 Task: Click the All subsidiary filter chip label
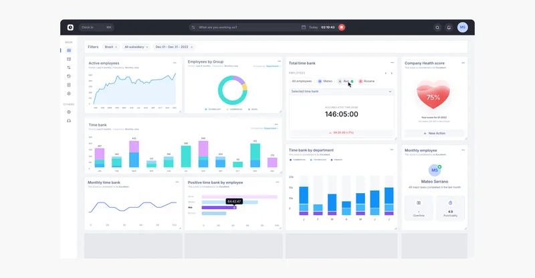click(x=134, y=47)
